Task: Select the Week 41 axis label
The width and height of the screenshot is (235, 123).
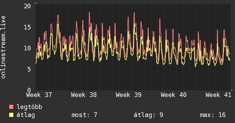Action: click(x=218, y=95)
